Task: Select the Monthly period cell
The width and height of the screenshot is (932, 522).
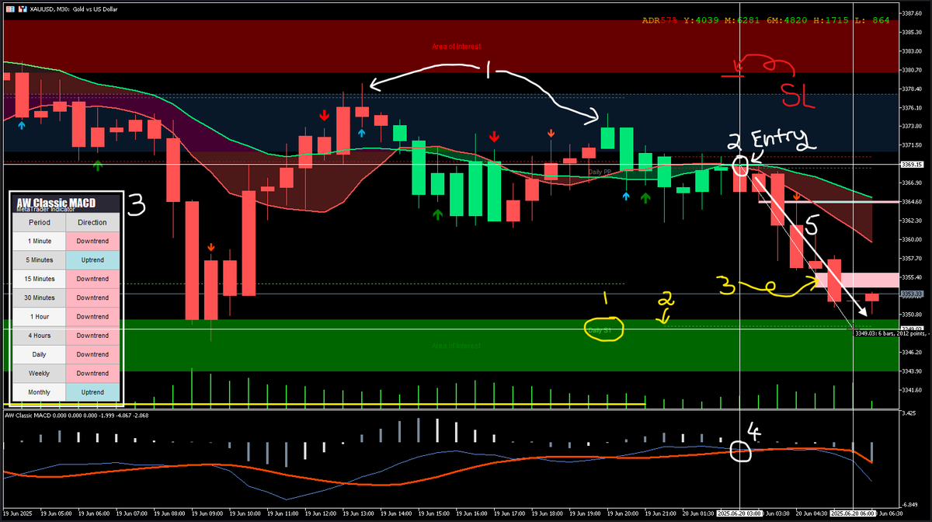Action: tap(40, 392)
